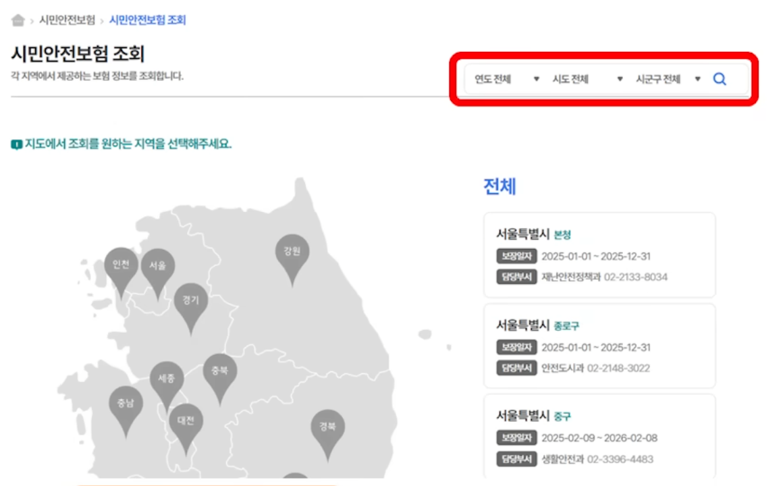The width and height of the screenshot is (781, 486).
Task: Click the 종로구 label in second card
Action: tap(566, 326)
